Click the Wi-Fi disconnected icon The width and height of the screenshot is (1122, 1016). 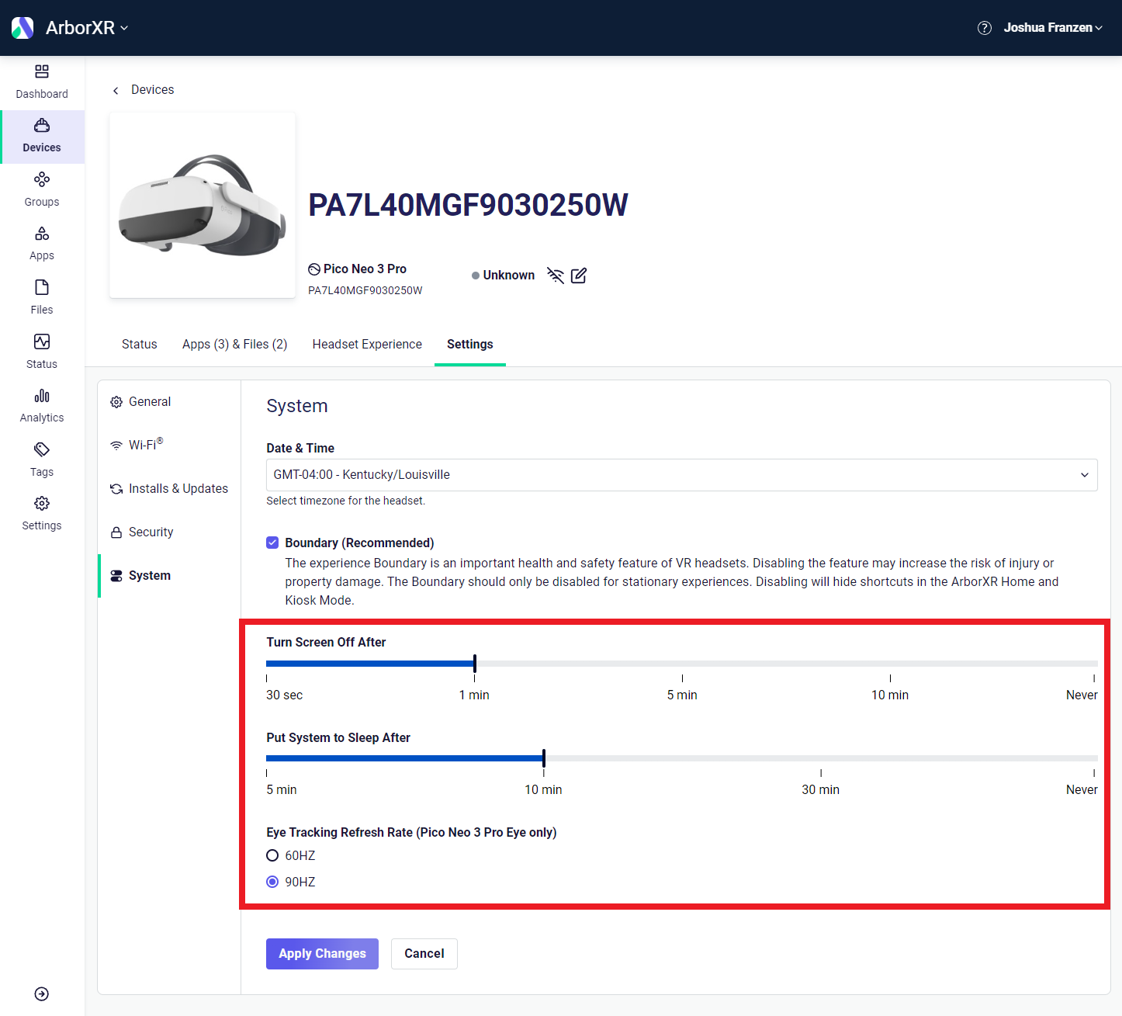tap(556, 276)
